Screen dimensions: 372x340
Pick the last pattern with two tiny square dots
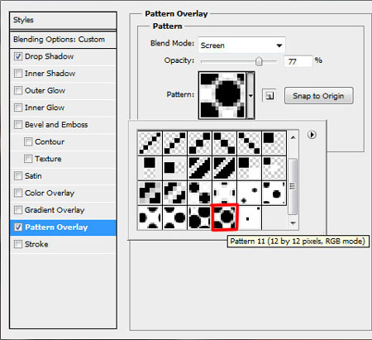tap(249, 218)
